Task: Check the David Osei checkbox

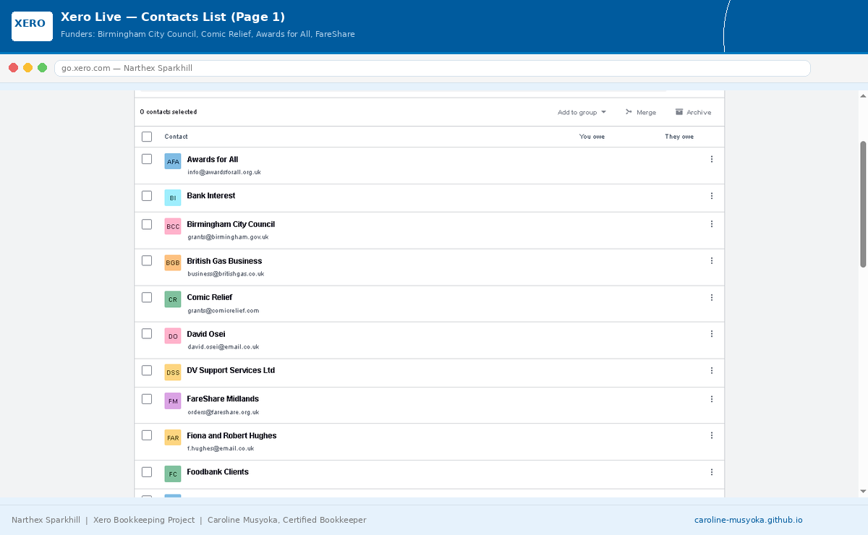Action: tap(147, 334)
